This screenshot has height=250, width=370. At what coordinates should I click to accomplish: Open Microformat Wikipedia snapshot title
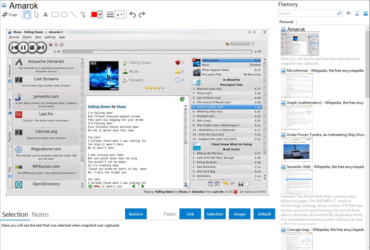[x=325, y=71]
